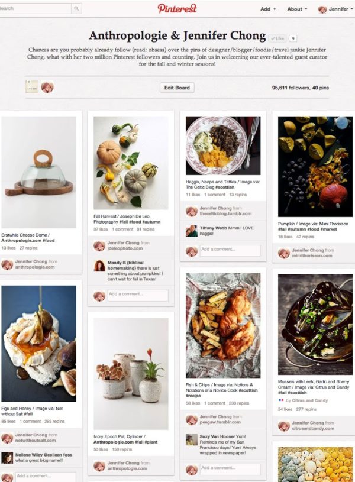Click Jennifer's avatar in top navigation

tap(322, 9)
